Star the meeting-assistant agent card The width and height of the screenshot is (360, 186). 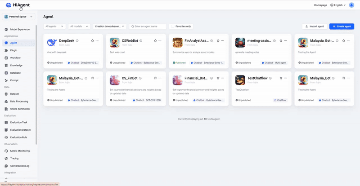(x=281, y=40)
